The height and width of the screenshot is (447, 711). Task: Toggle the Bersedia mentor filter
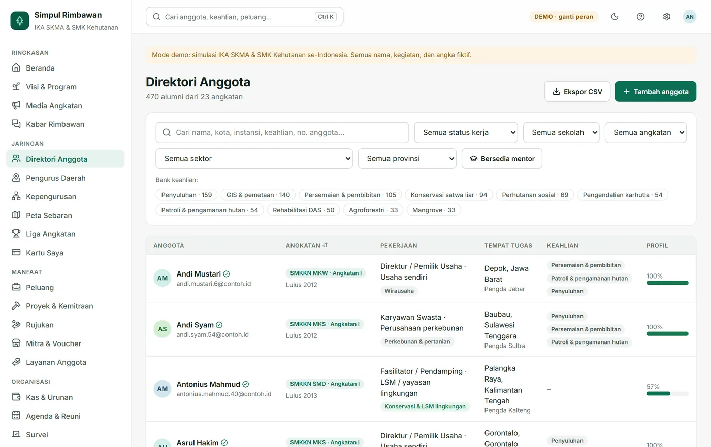click(502, 159)
